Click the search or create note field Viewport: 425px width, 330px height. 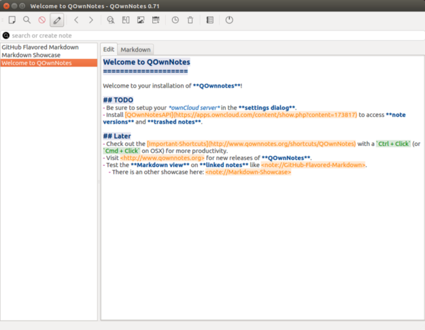pyautogui.click(x=212, y=35)
